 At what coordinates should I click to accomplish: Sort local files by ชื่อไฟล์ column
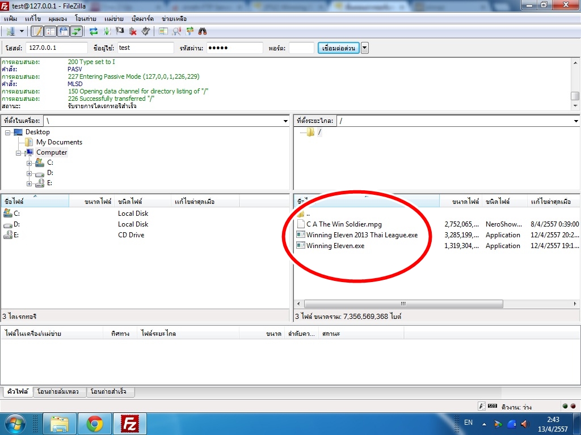(x=35, y=201)
